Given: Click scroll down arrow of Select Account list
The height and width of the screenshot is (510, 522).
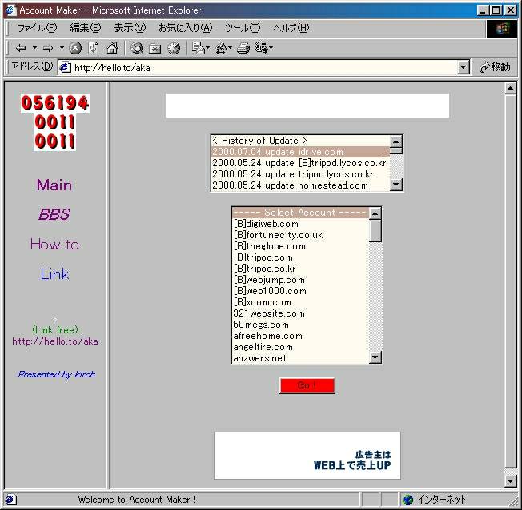Looking at the screenshot, I should click(x=375, y=357).
